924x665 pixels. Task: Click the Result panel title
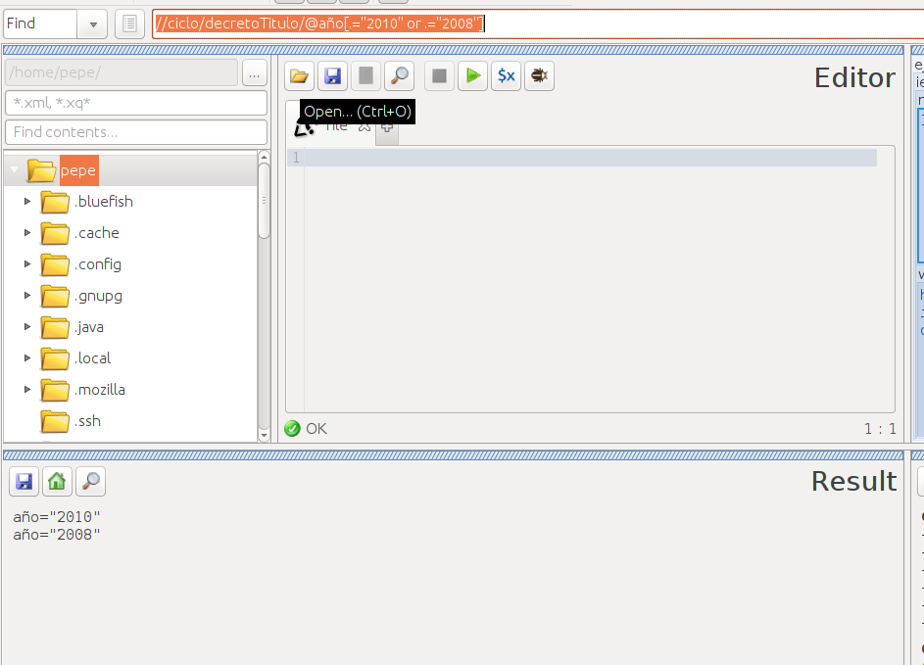tap(854, 481)
